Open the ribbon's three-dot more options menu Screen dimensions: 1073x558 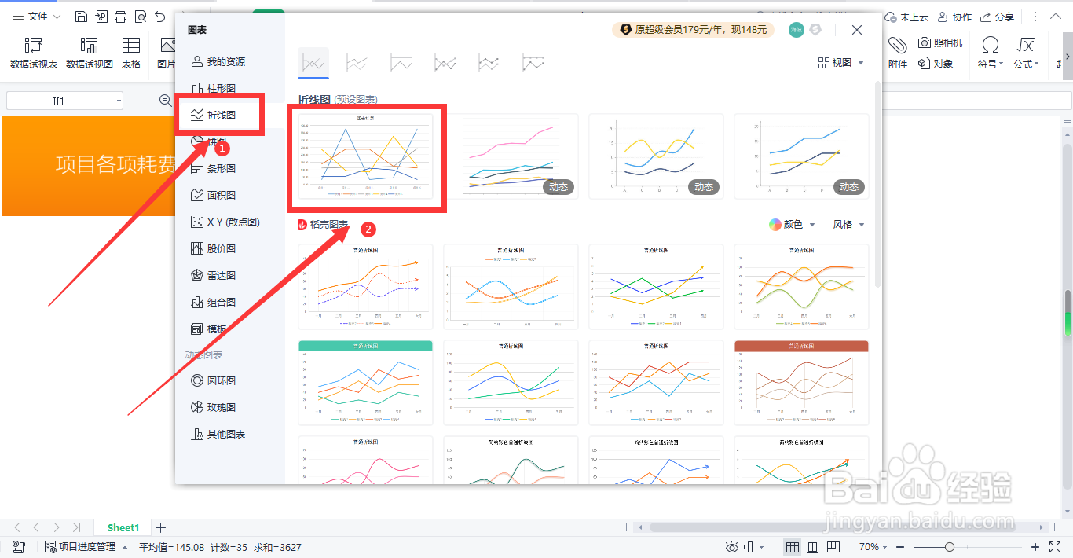tap(1035, 17)
